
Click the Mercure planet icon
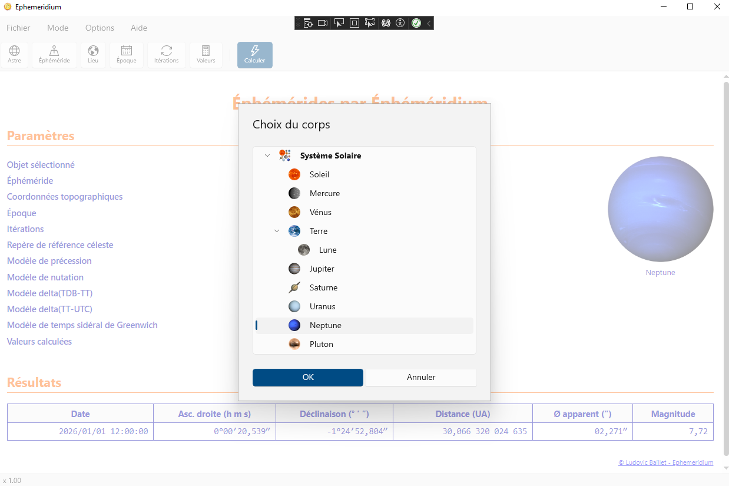click(294, 193)
